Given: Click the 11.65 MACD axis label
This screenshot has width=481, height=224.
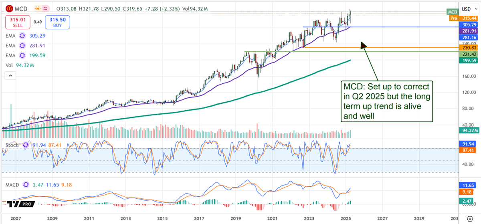Looking at the screenshot, I should point(468,186).
